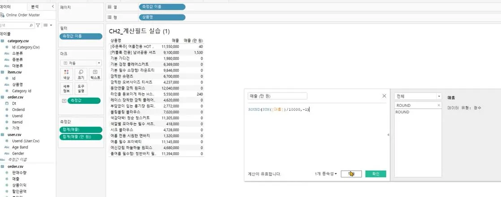Open the 전체 function category dropdown

(x=439, y=96)
